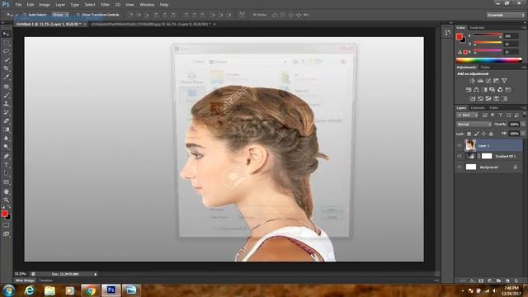Select the Horizontal Type tool
This screenshot has width=528, height=297.
tap(6, 165)
